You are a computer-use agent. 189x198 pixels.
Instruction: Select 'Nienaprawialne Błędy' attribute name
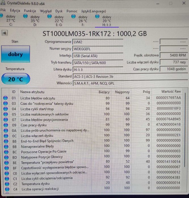click(37, 146)
